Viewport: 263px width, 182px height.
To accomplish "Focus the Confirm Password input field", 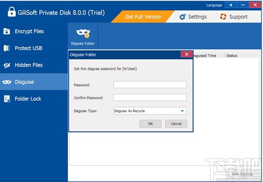I will pos(150,98).
